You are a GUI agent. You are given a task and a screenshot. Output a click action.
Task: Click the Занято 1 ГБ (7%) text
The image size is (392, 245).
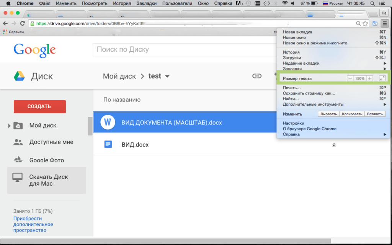[33, 211]
